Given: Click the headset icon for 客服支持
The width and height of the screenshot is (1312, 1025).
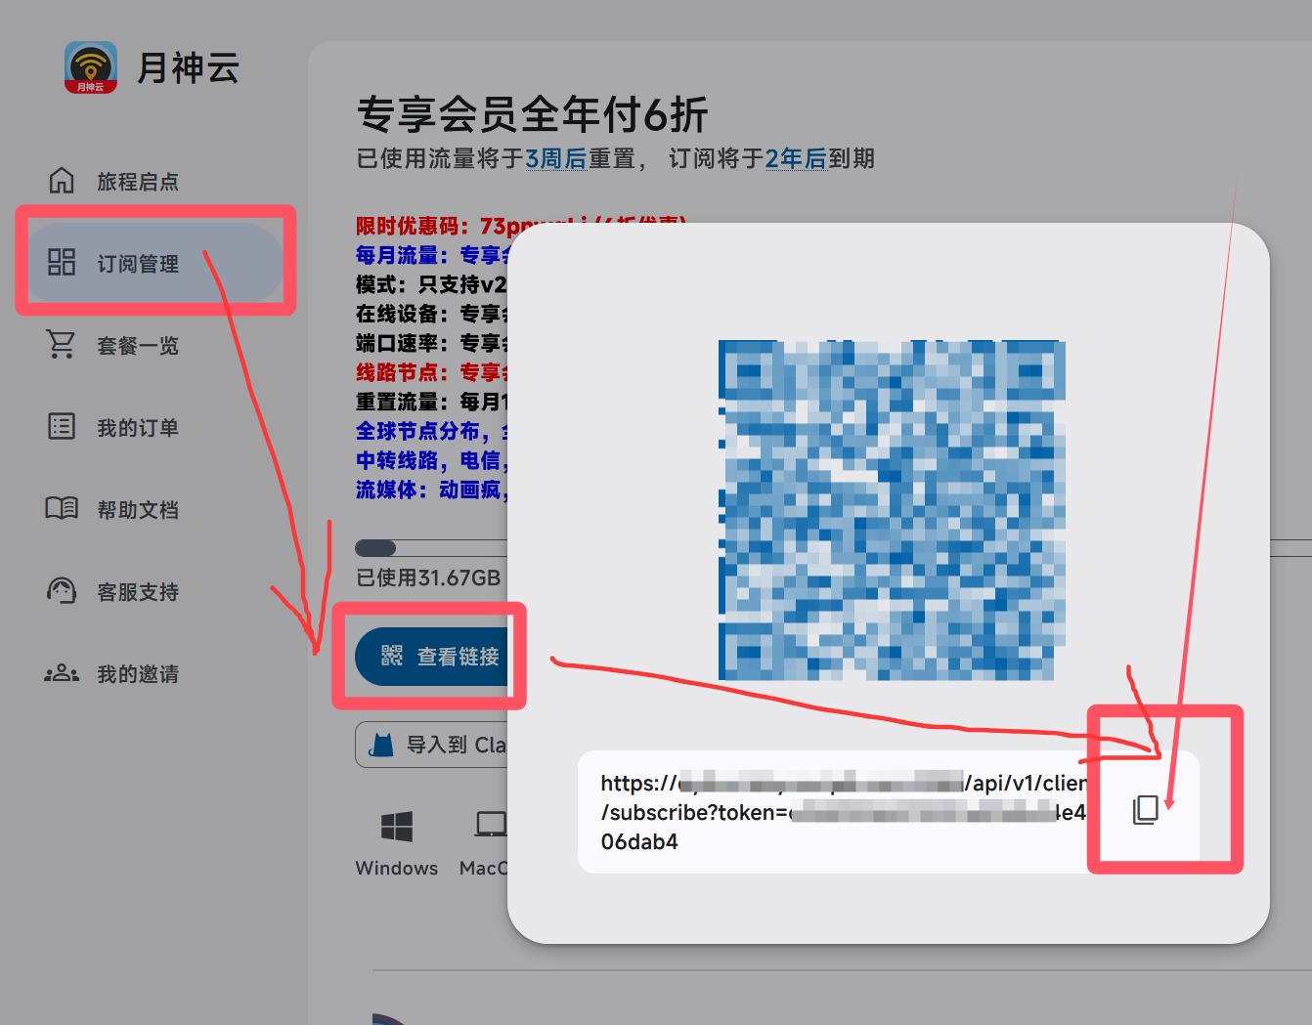Looking at the screenshot, I should [62, 591].
